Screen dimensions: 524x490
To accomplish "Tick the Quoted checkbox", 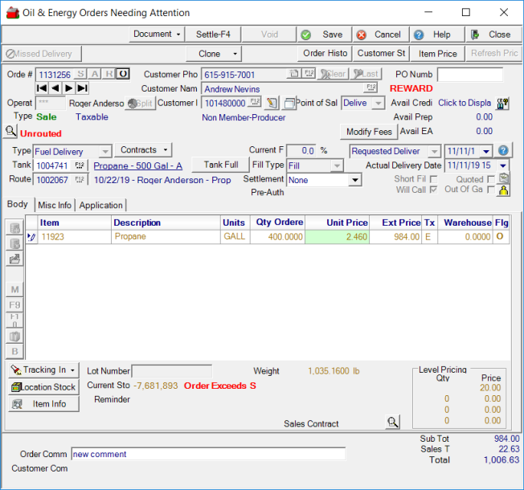I will [491, 179].
